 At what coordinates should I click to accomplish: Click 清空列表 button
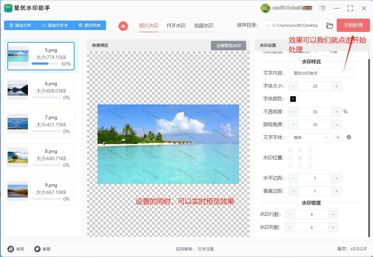pyautogui.click(x=90, y=25)
